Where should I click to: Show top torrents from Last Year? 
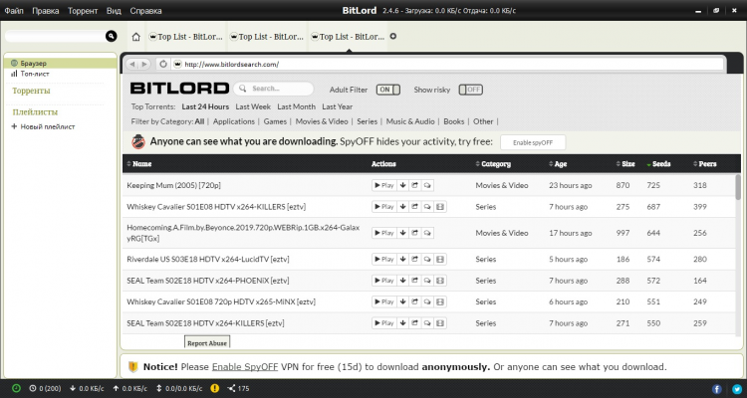338,106
